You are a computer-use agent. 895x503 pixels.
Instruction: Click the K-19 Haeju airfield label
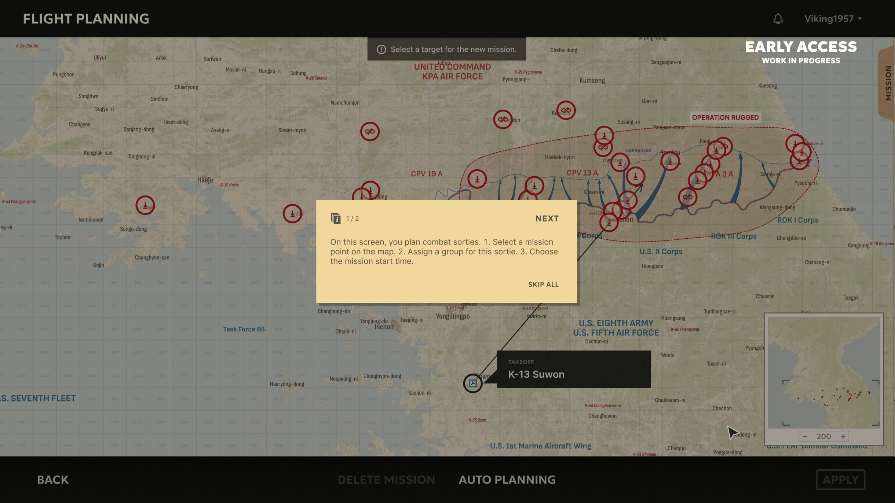(x=229, y=185)
